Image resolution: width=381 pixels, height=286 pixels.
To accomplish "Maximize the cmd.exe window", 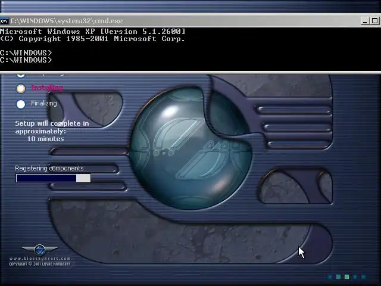I will (374, 21).
